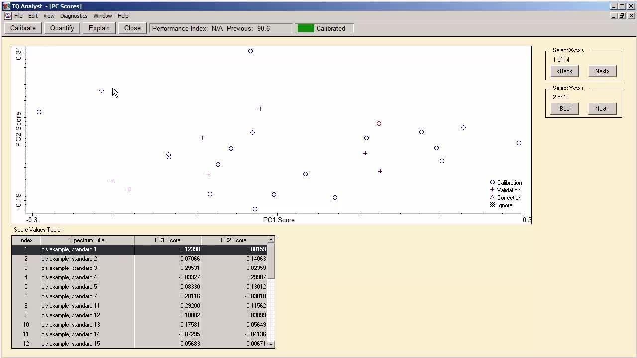Go to next X-Axis component

602,71
